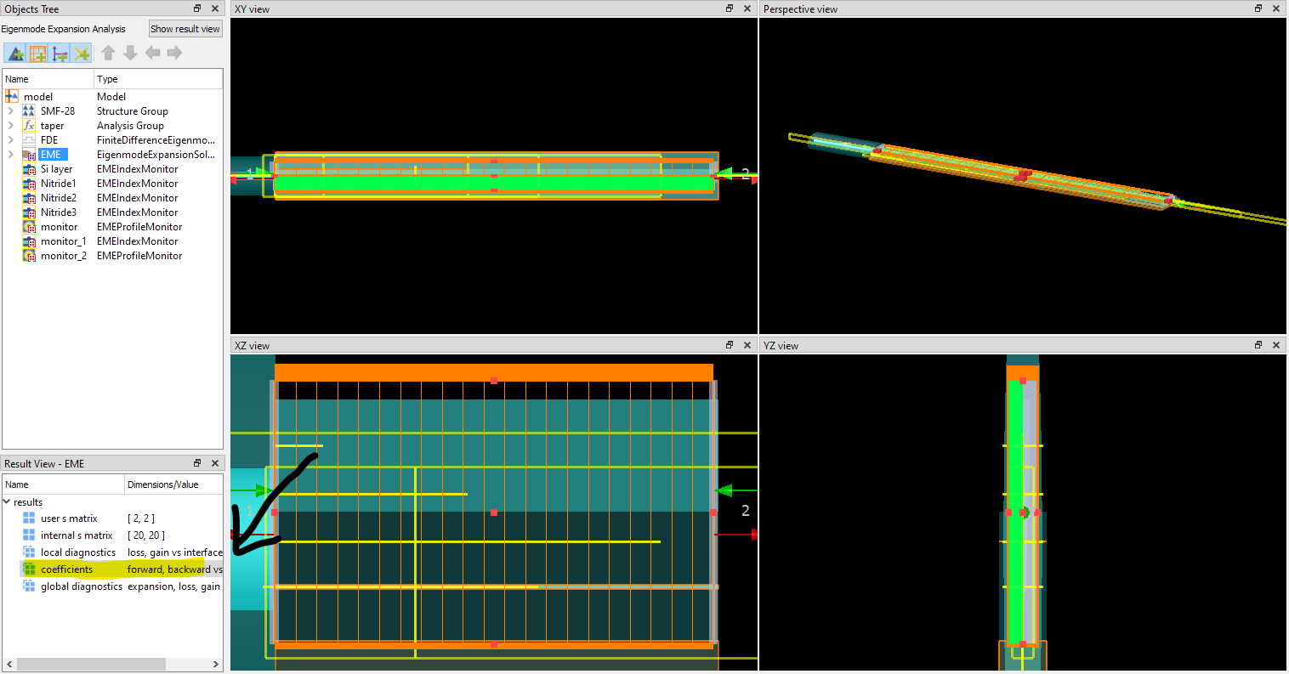The image size is (1289, 674).
Task: Click the 'internal s matrix' result label
Action: pyautogui.click(x=77, y=535)
